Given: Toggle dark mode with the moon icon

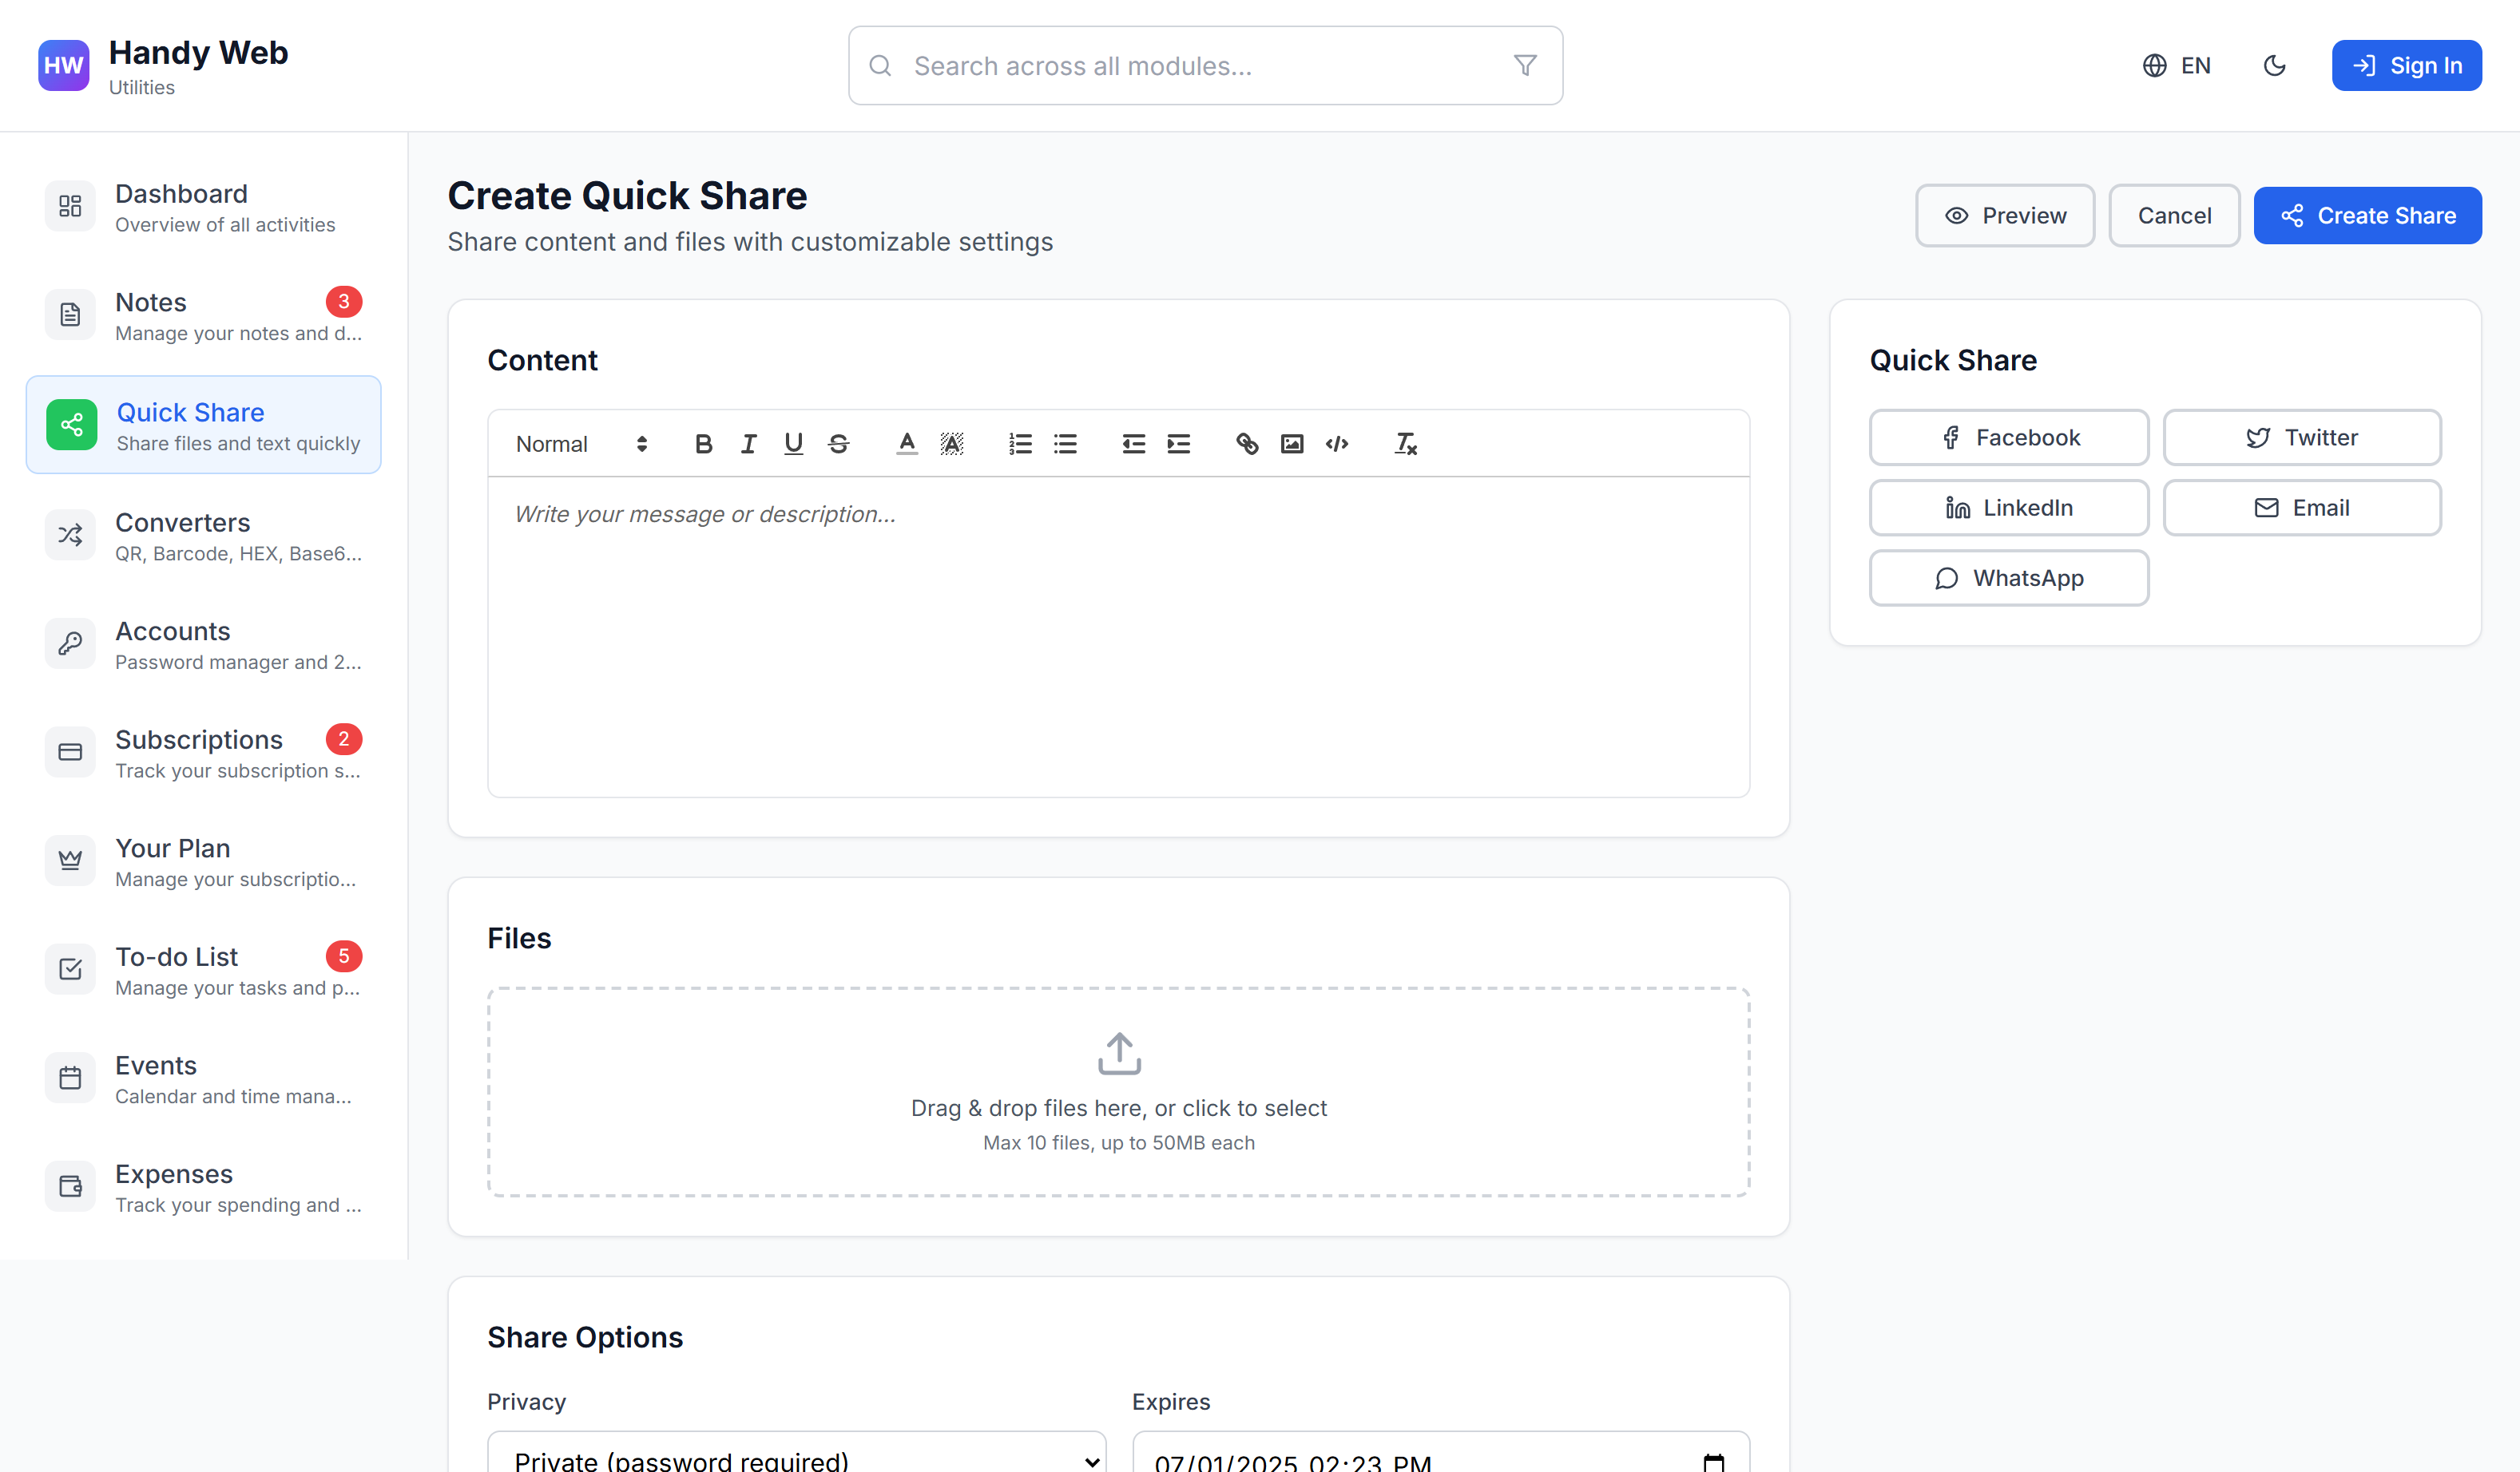Looking at the screenshot, I should click(x=2274, y=66).
